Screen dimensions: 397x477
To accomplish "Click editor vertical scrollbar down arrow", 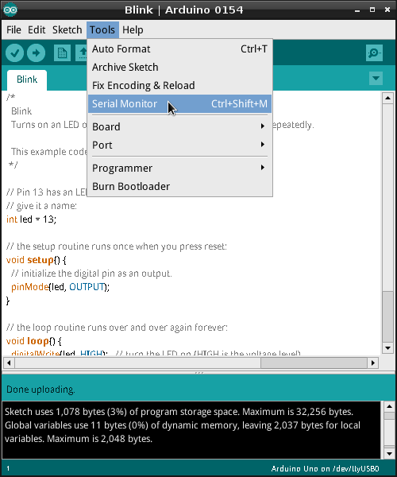I will (387, 348).
